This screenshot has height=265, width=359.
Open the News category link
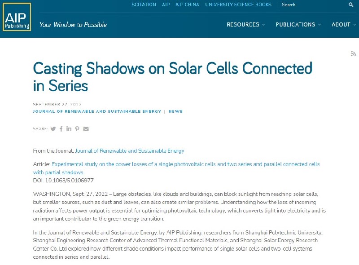pos(175,111)
